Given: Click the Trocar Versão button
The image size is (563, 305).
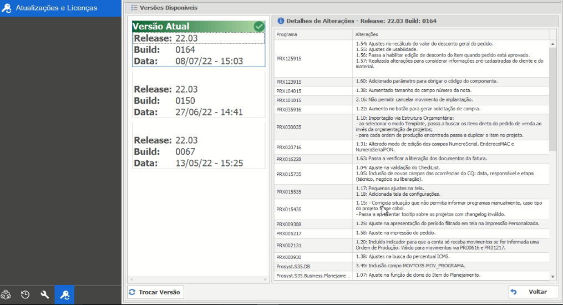Looking at the screenshot, I should click(155, 292).
